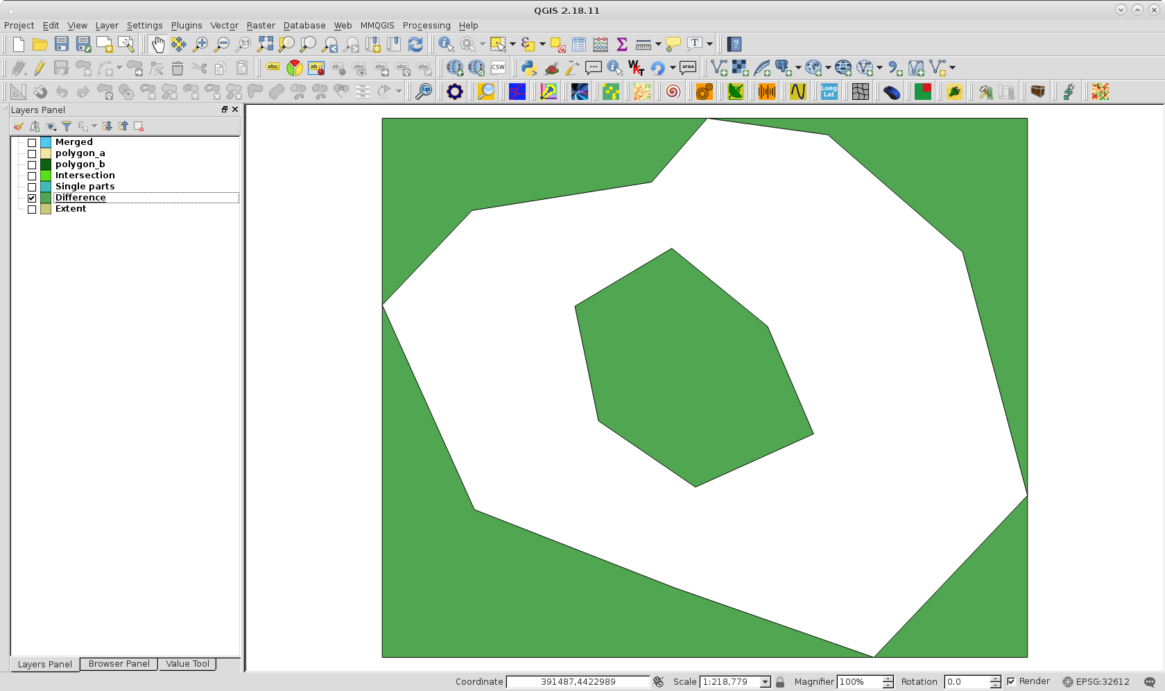The image size is (1165, 691).
Task: Open the Python console icon
Action: coord(529,68)
